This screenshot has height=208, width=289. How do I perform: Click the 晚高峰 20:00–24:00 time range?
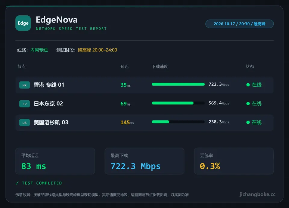click(98, 50)
